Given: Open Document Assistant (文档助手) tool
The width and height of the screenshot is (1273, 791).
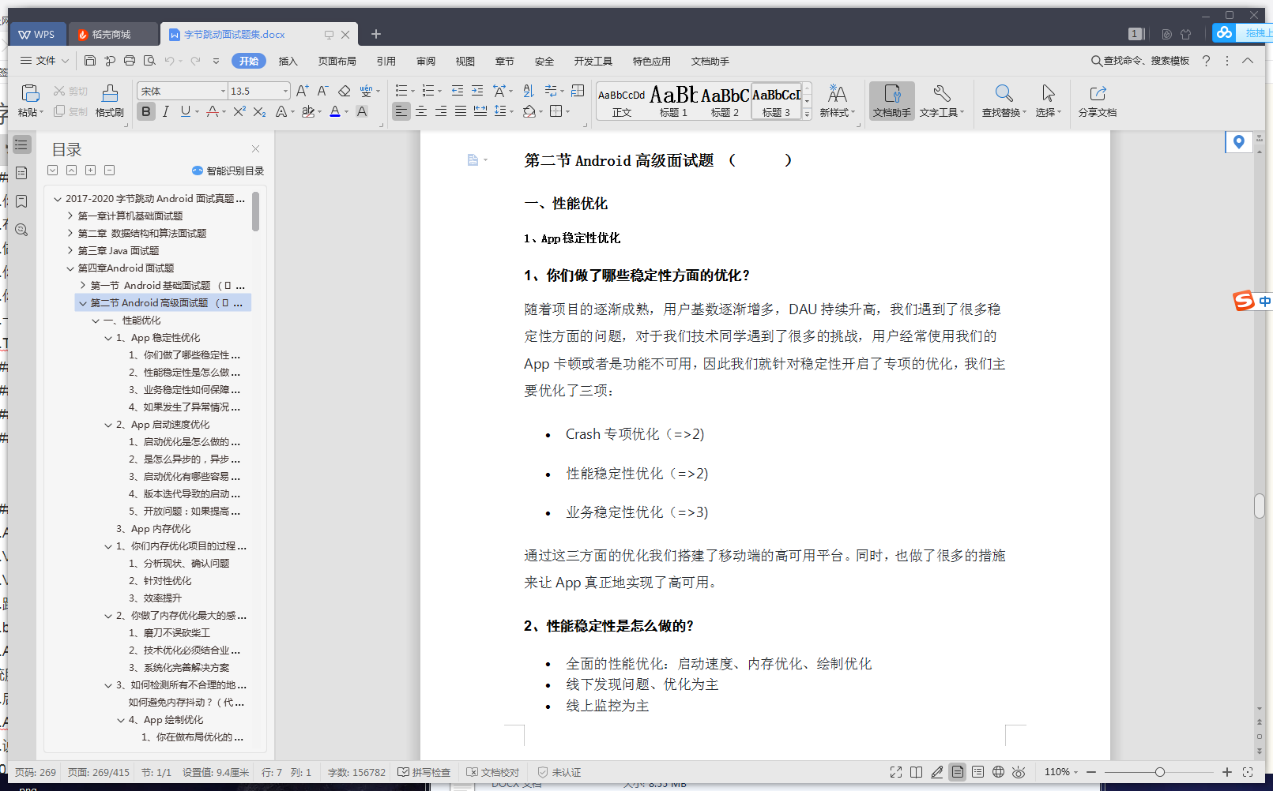Looking at the screenshot, I should click(892, 100).
